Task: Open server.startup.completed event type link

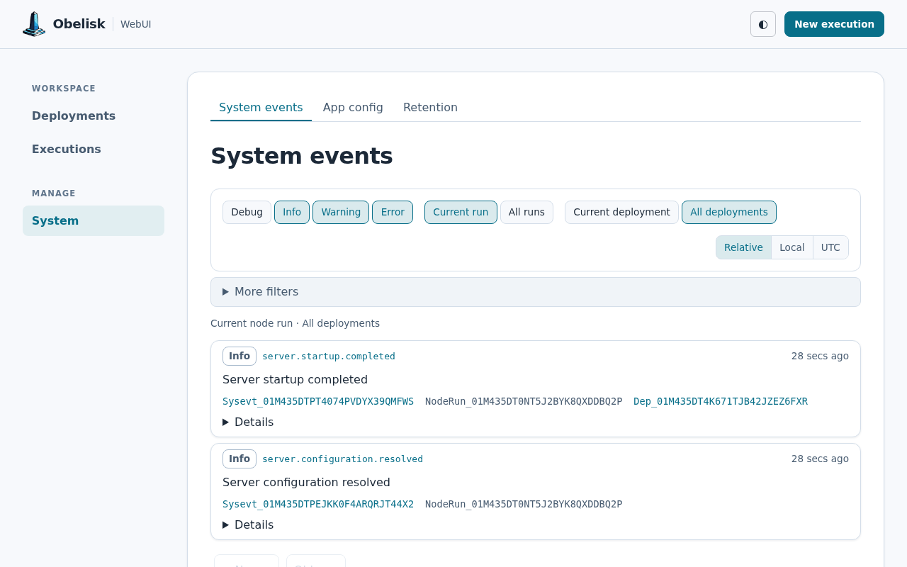Action: tap(329, 357)
